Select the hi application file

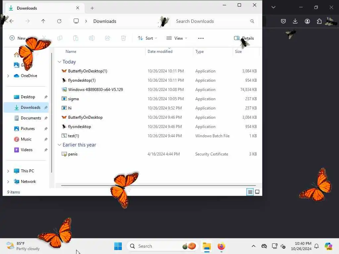click(x=70, y=108)
